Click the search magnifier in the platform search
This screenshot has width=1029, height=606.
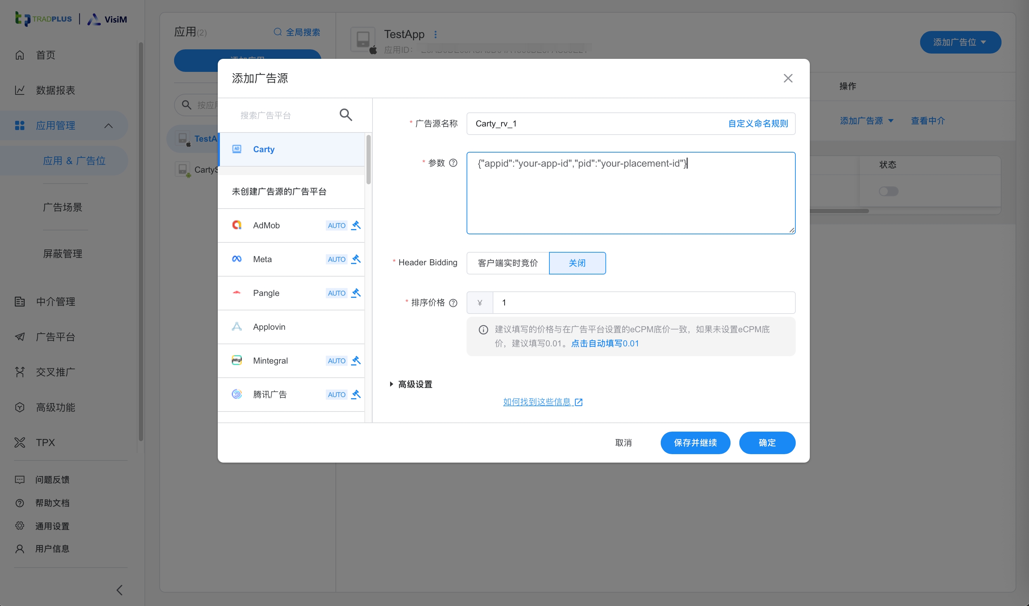[x=346, y=115]
